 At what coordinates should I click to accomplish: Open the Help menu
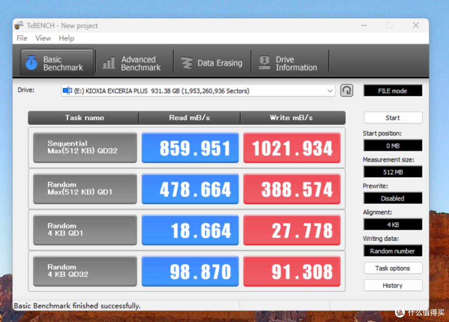(67, 38)
